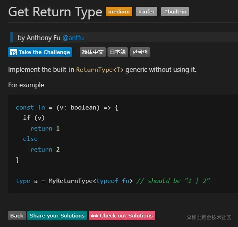
Task: Click the 'const fn = (v: boolean) => {' line
Action: [67, 108]
